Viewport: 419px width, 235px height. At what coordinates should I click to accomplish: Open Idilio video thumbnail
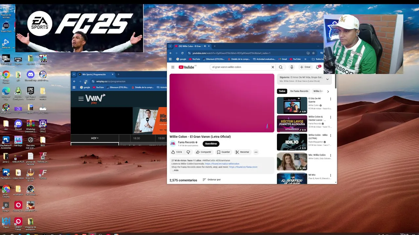292,142
